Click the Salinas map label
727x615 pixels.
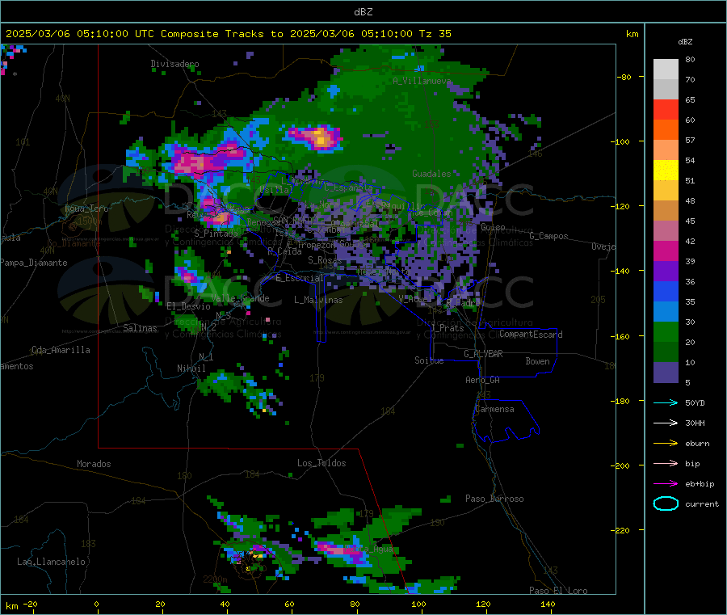pyautogui.click(x=140, y=328)
